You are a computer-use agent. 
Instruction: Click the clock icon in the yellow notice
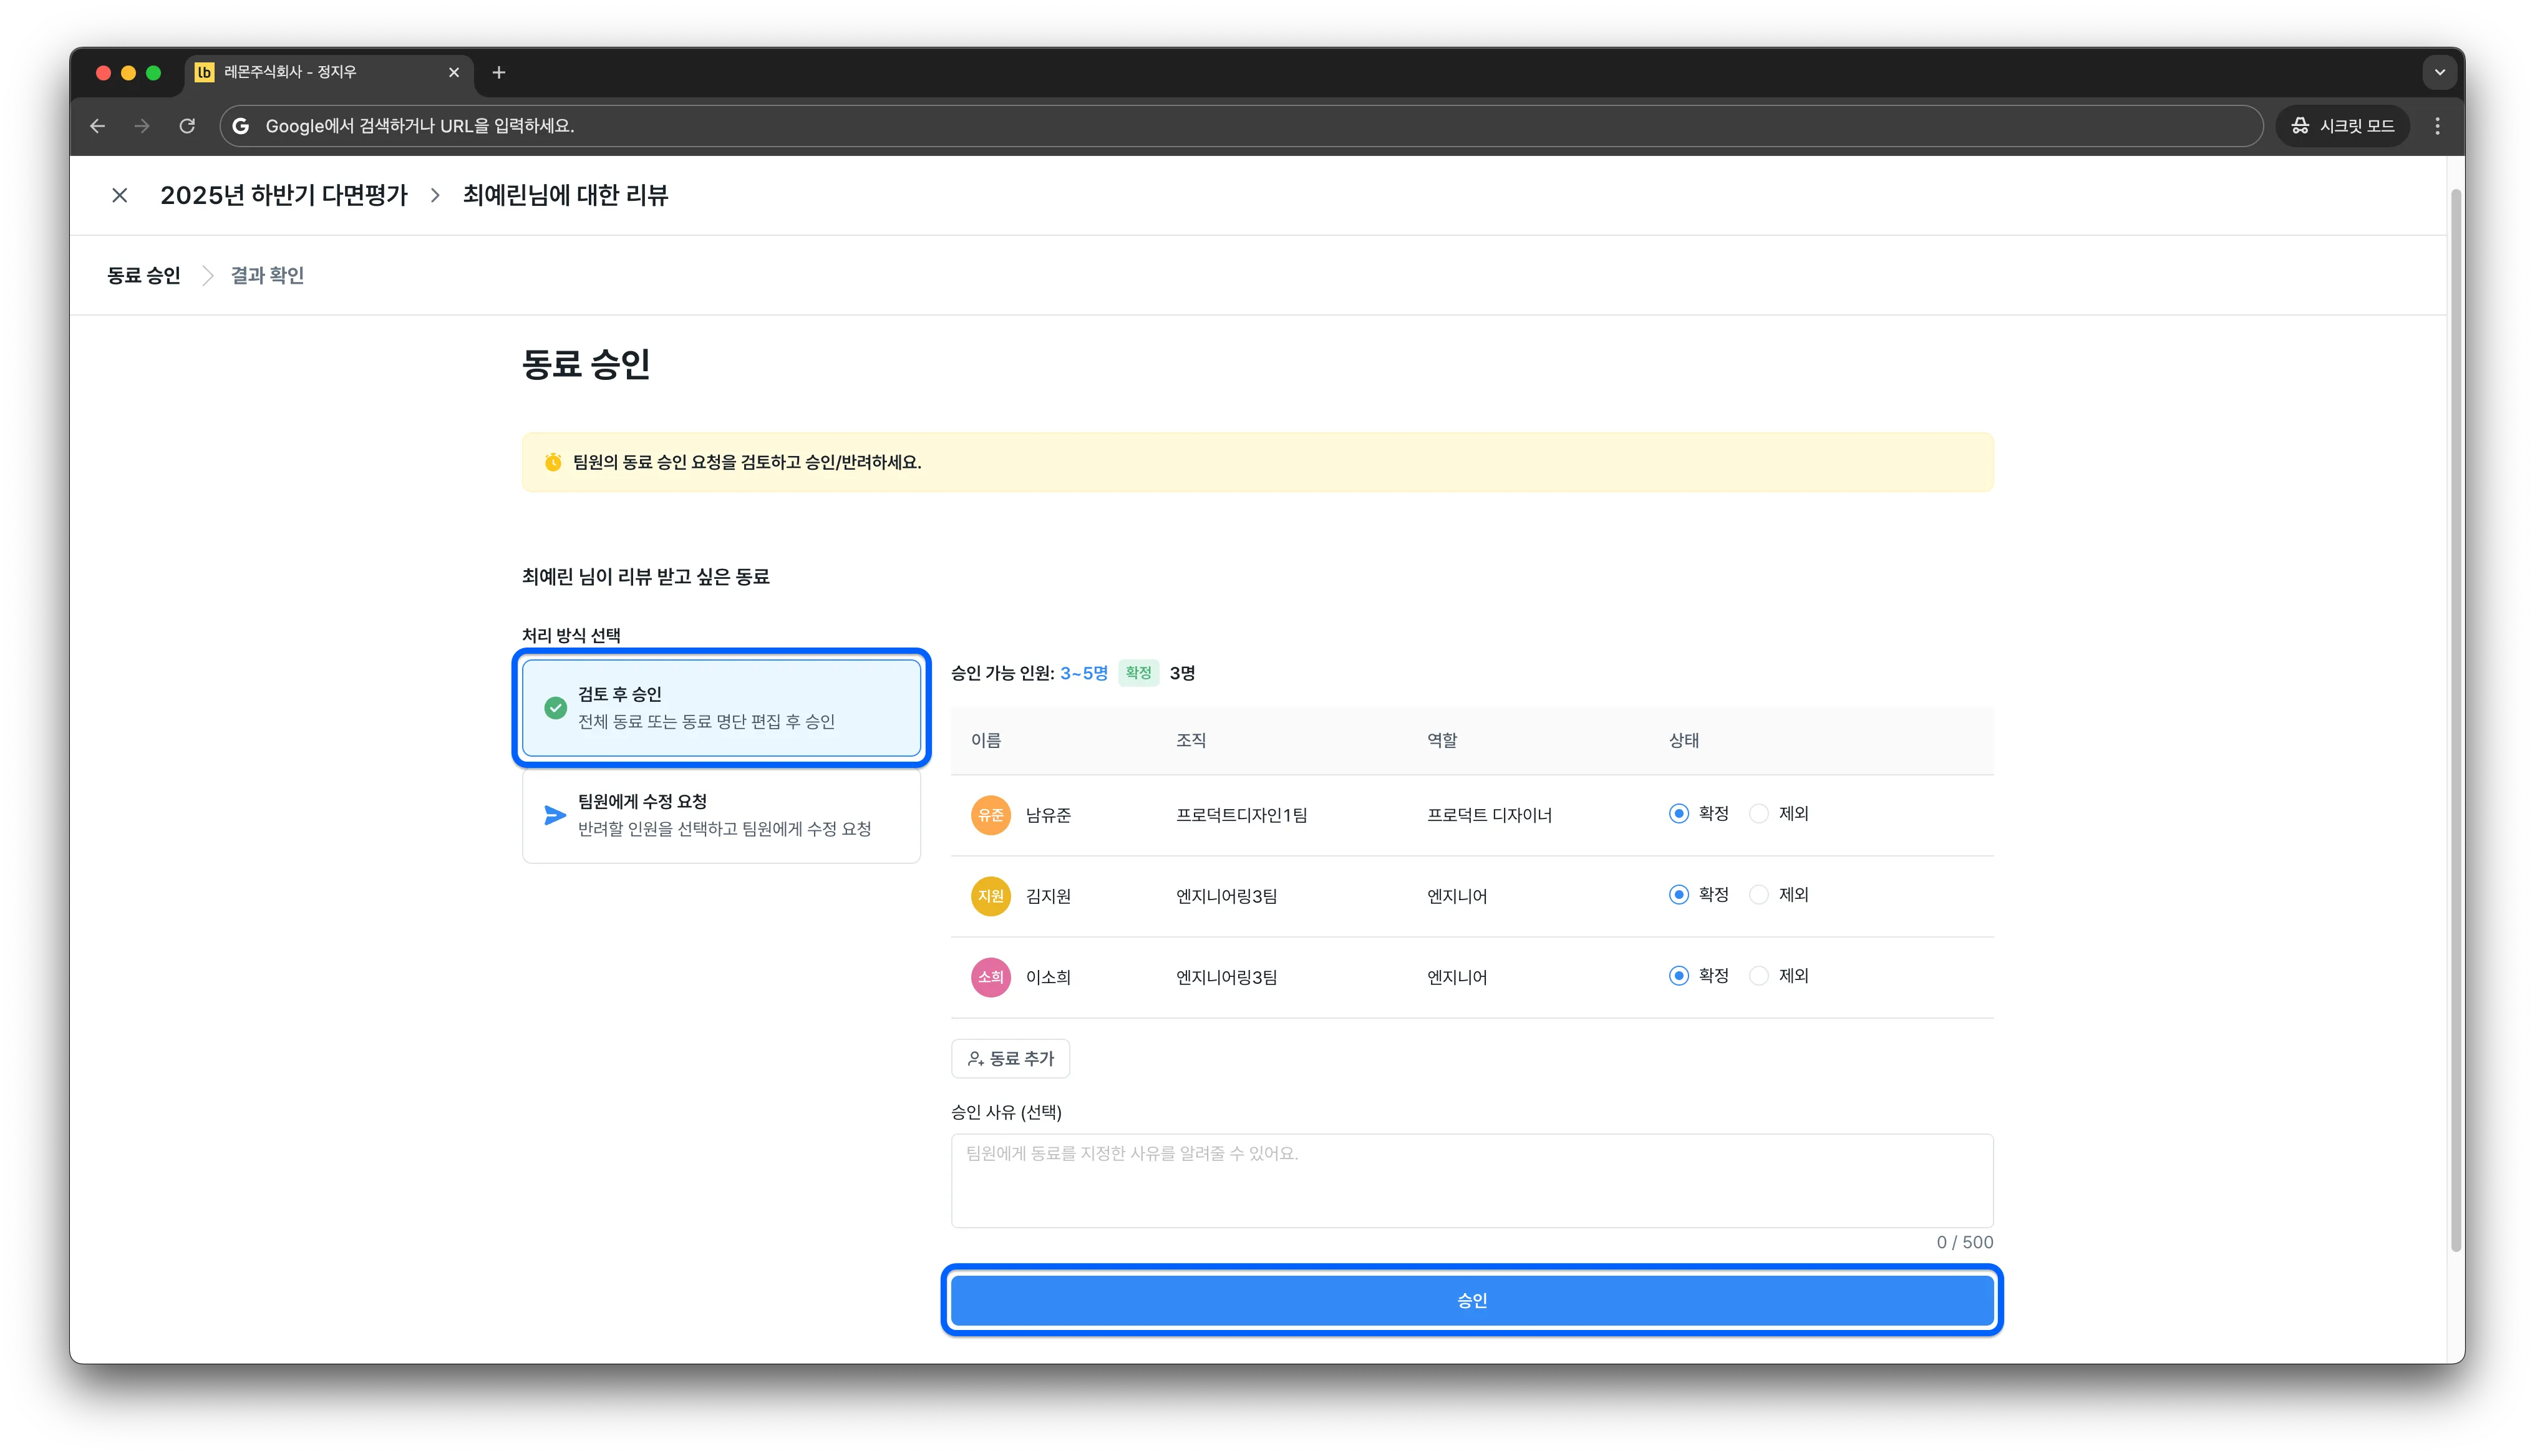tap(553, 462)
